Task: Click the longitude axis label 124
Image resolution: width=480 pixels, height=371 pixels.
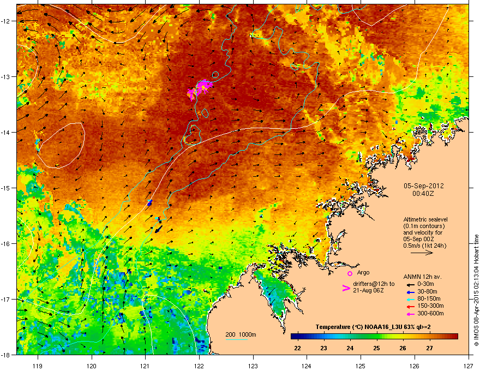Action: [x=307, y=366]
